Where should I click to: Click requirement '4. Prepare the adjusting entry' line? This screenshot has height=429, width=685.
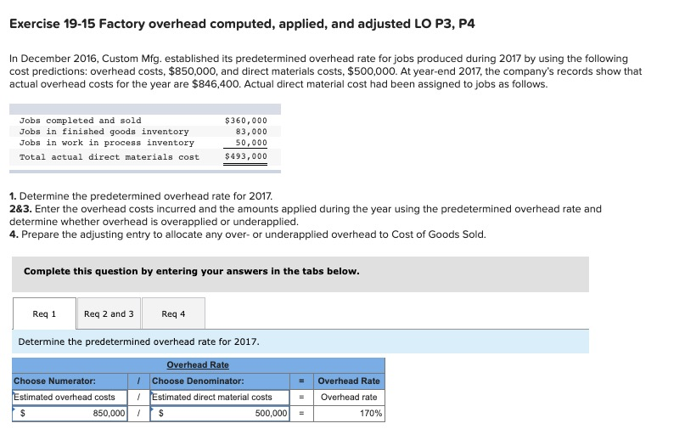pos(248,234)
